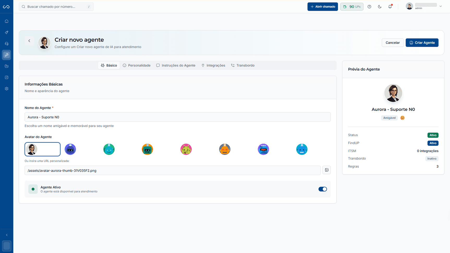Open the 90 UPs balance badge
Viewport: 450px width, 253px height.
pyautogui.click(x=352, y=7)
